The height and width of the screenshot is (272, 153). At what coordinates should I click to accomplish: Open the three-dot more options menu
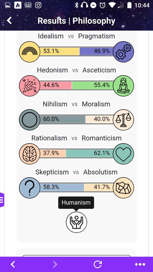140,264
